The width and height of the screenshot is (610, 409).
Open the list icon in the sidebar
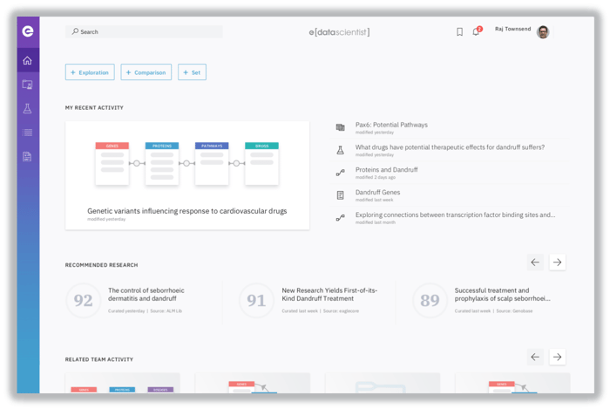pyautogui.click(x=27, y=133)
